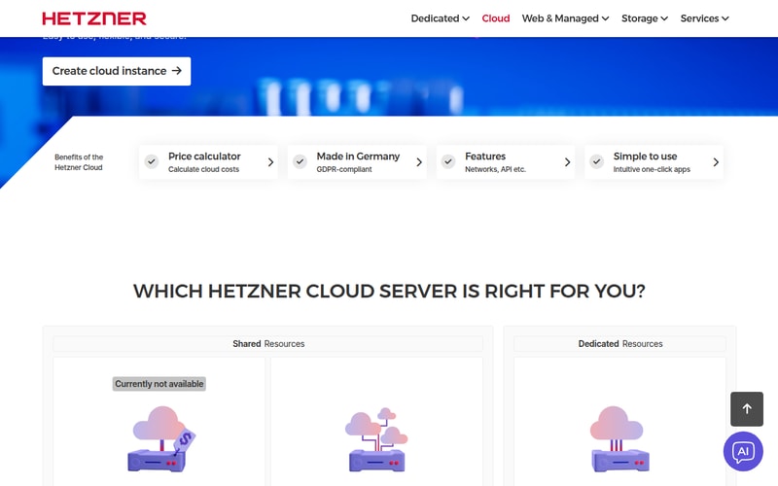Open the AI chat assistant
This screenshot has width=778, height=486.
[743, 451]
